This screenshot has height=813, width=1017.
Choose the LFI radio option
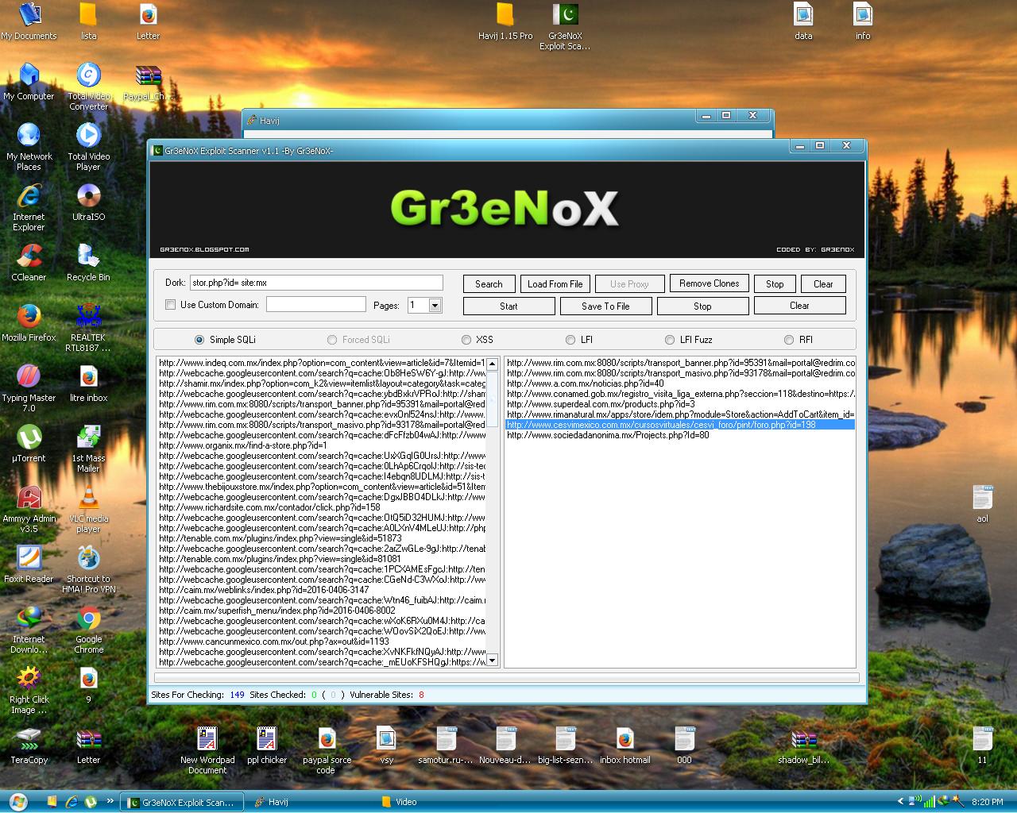click(x=570, y=340)
